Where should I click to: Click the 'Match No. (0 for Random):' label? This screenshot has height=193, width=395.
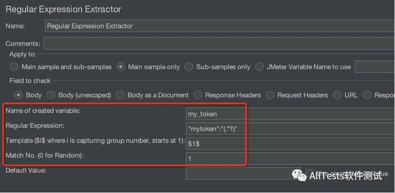44,155
